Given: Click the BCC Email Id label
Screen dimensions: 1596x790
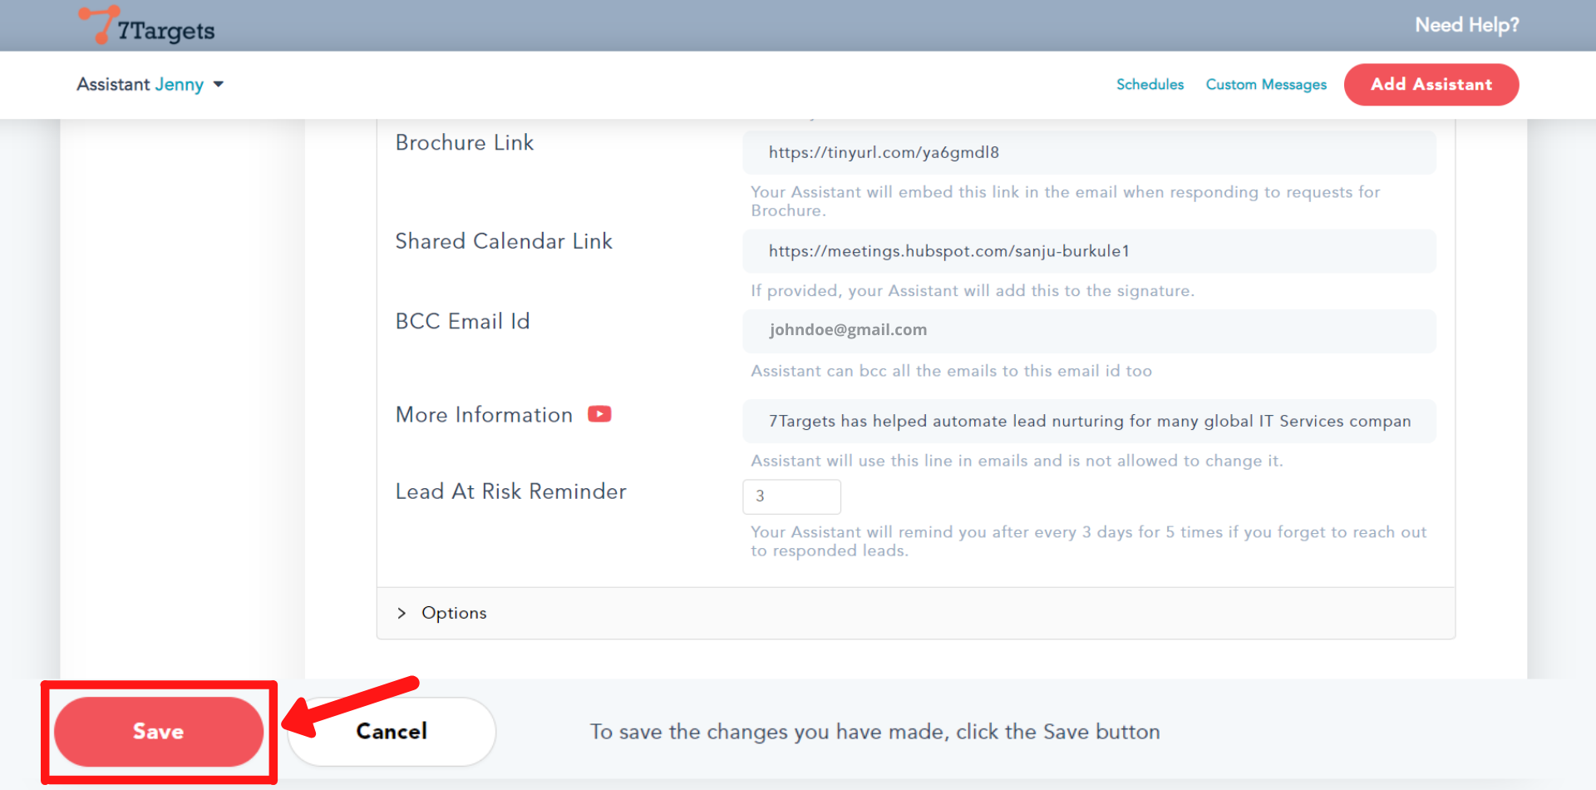Looking at the screenshot, I should tap(462, 322).
